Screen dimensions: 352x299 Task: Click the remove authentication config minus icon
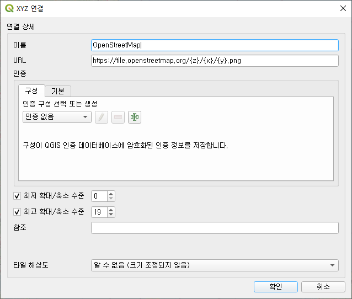(x=118, y=117)
